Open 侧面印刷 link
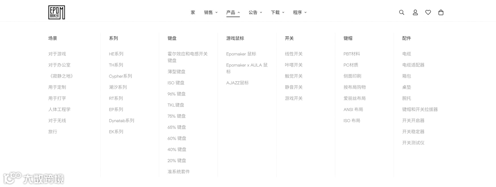Image resolution: width=496 pixels, height=187 pixels. pos(352,76)
